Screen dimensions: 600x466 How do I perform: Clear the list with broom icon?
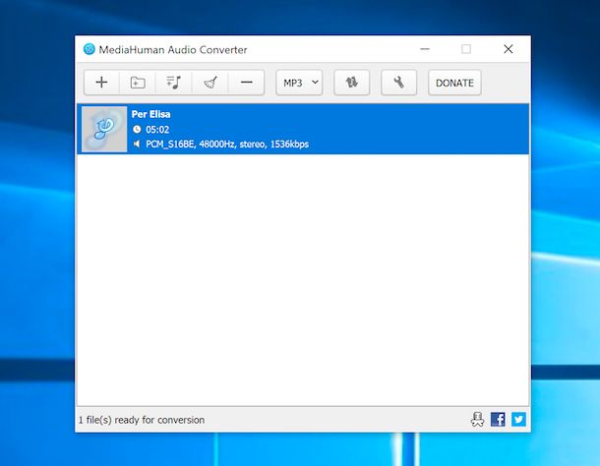click(210, 83)
